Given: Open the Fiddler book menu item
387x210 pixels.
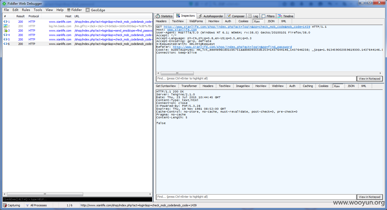Looking at the screenshot, I should (x=75, y=10).
